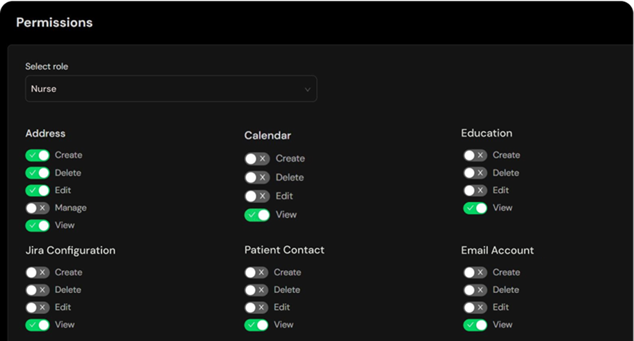The image size is (634, 341).
Task: Turn on the Calendar Delete switch
Action: tap(257, 178)
